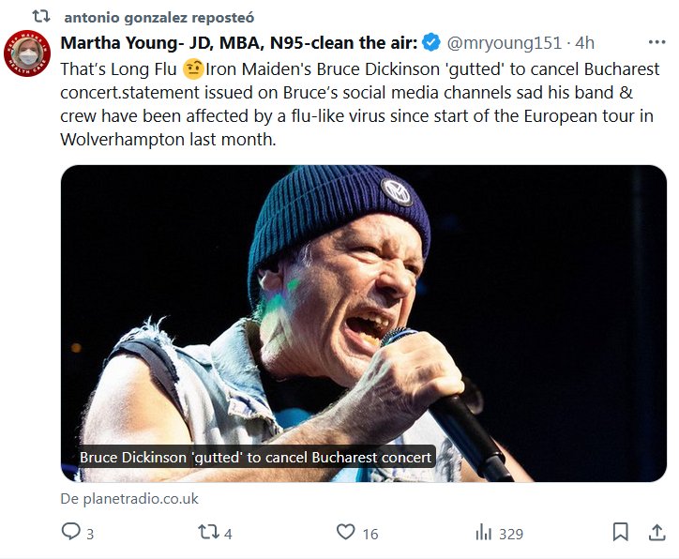
Task: Visit the De planetradio.co.uk source link
Action: coord(129,498)
